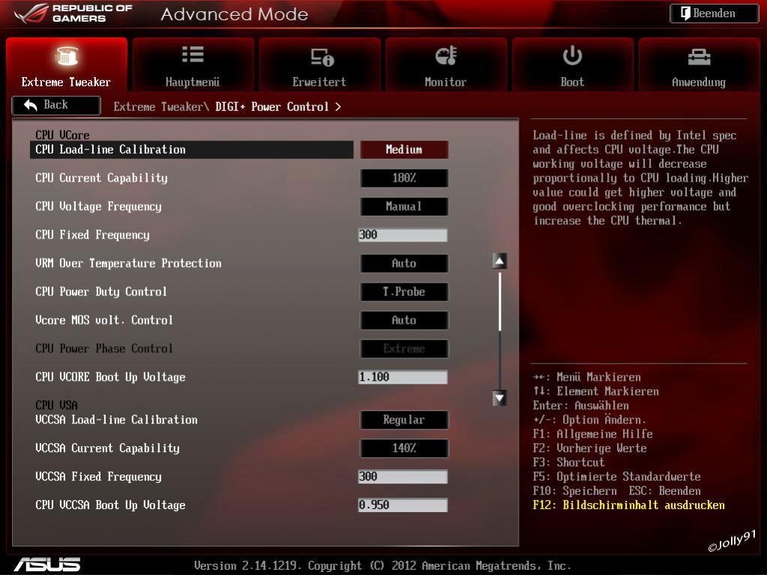This screenshot has height=575, width=767.
Task: Click the F2 Vorherige Werte hint
Action: tap(590, 448)
